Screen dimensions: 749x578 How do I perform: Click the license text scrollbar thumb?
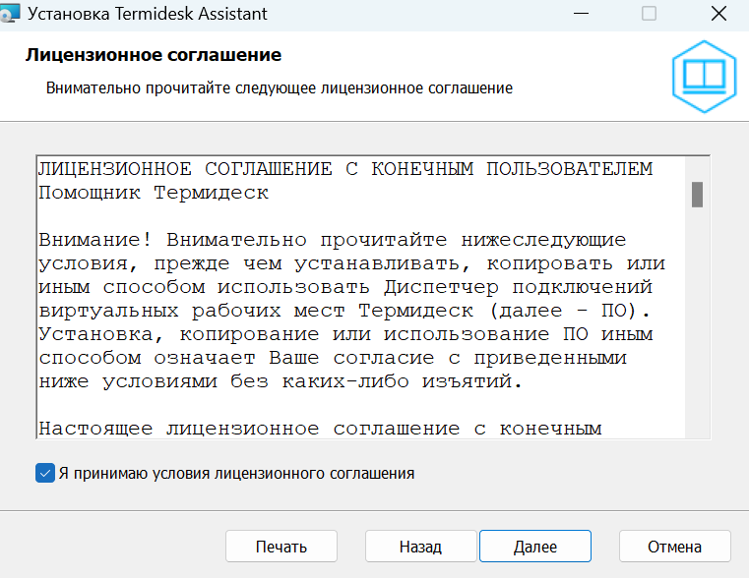[x=697, y=194]
